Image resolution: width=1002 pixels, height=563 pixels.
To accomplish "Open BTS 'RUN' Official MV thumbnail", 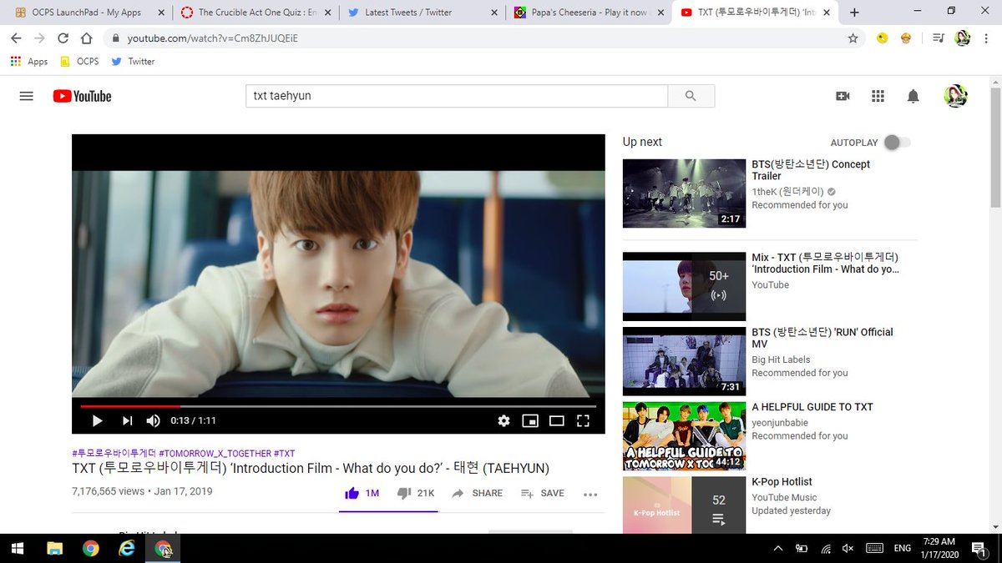I will pyautogui.click(x=684, y=361).
